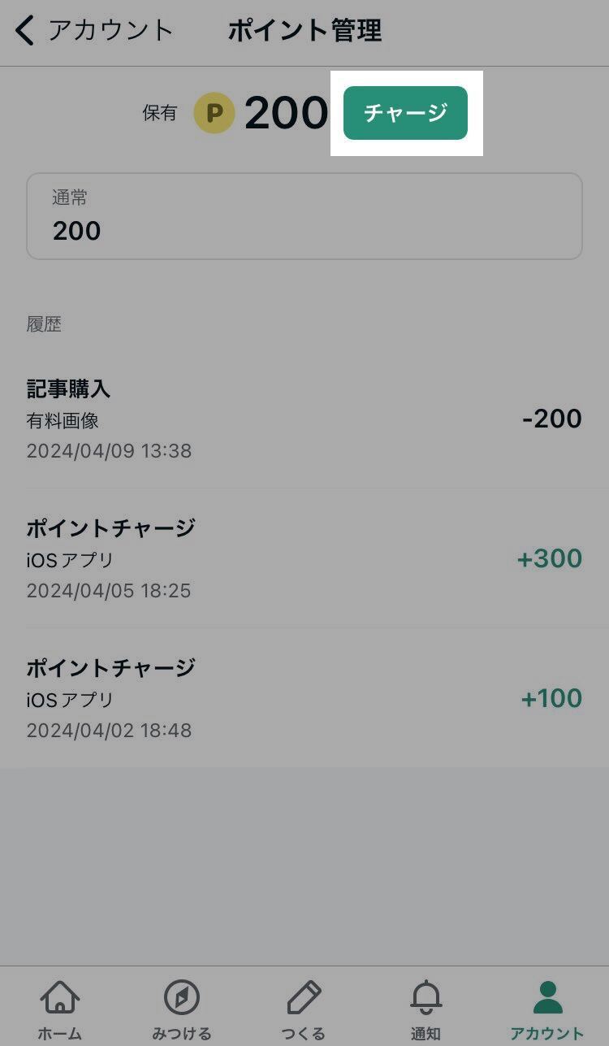Screen dimensions: 609x1046
Task: Switch to the ホーム tab label
Action: coord(60,1034)
